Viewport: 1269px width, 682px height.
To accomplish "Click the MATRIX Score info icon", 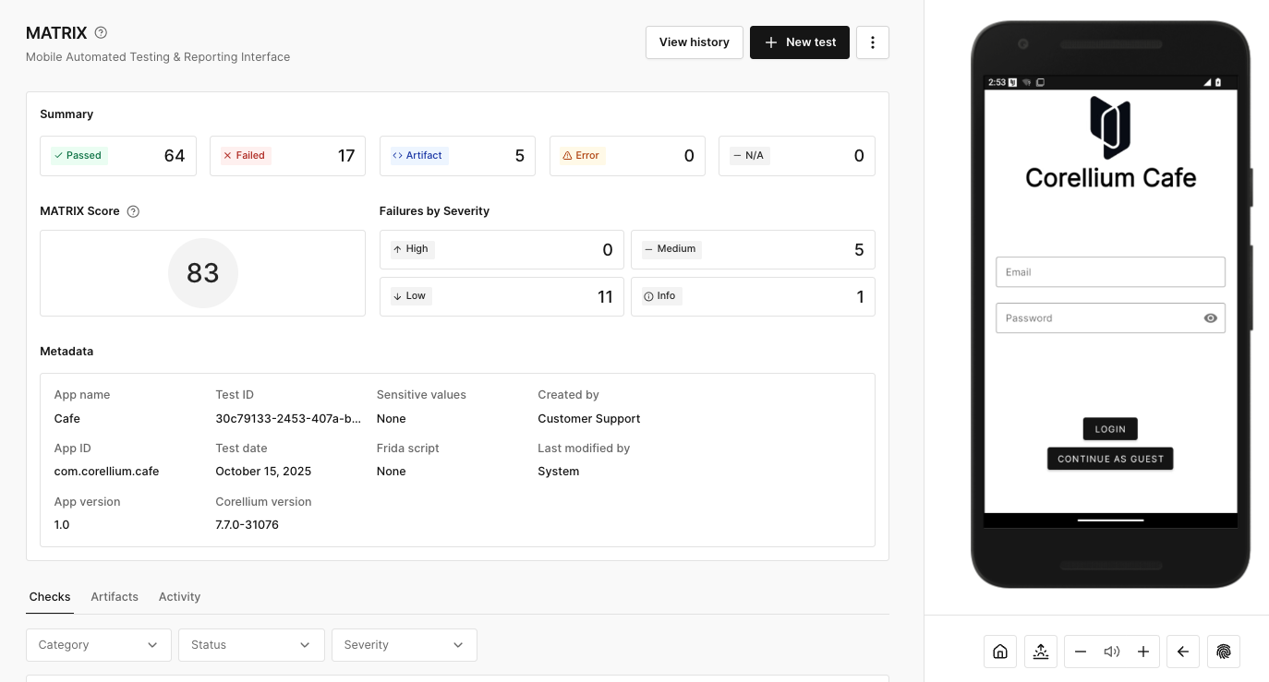I will (x=133, y=211).
